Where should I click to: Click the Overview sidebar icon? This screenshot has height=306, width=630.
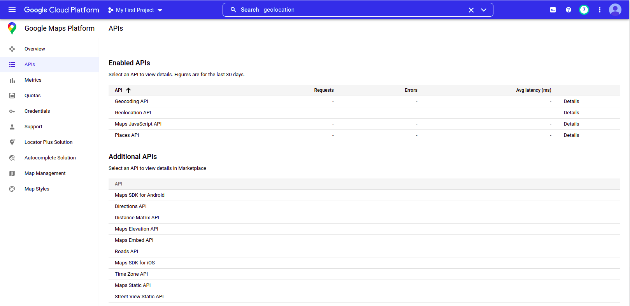coord(12,49)
